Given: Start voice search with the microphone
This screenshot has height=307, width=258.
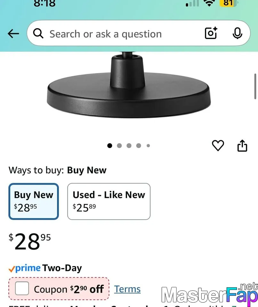Looking at the screenshot, I should (x=237, y=33).
